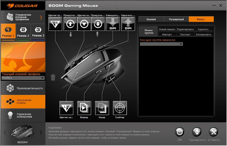Select the Back (Назад) button icon
This screenshot has width=227, height=146.
pyautogui.click(x=102, y=108)
